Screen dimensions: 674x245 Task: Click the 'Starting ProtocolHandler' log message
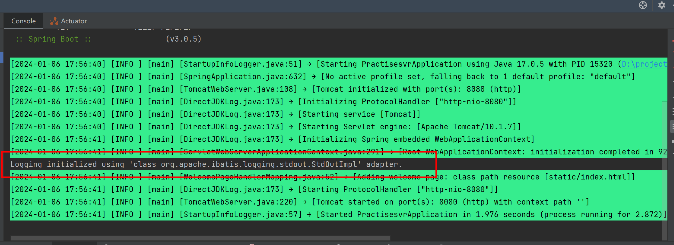tap(398, 189)
